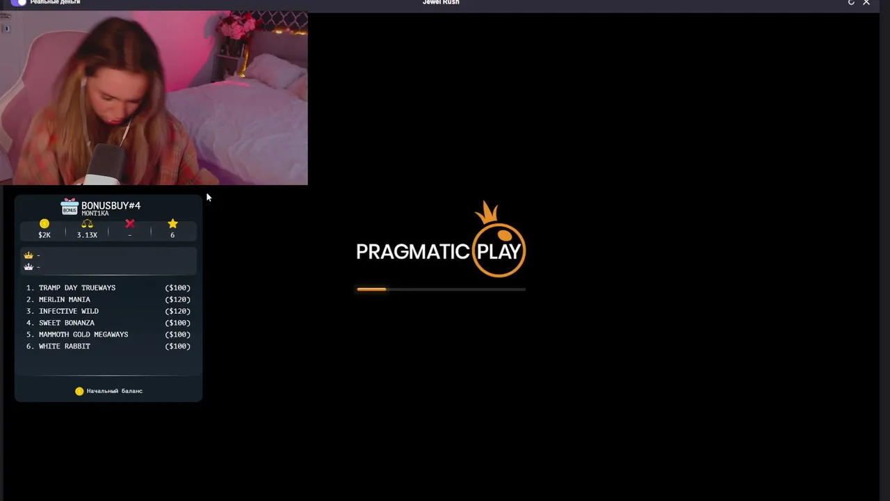Click the $2K balance value
The width and height of the screenshot is (890, 501).
coord(44,235)
